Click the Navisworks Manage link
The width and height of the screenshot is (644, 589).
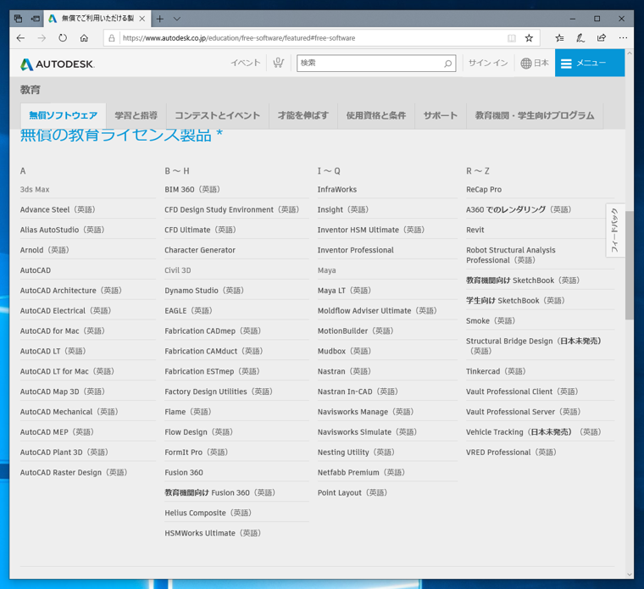coord(366,412)
